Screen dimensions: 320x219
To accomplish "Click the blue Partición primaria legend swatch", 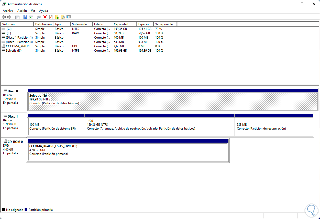I will [26, 210].
